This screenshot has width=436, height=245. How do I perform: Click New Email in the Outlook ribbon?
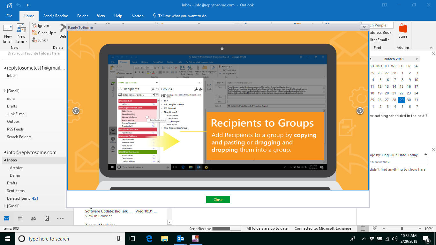pos(8,34)
